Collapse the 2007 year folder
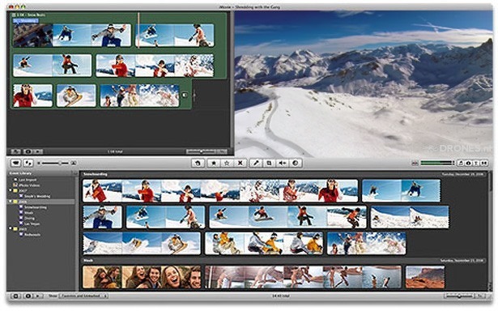 point(11,190)
